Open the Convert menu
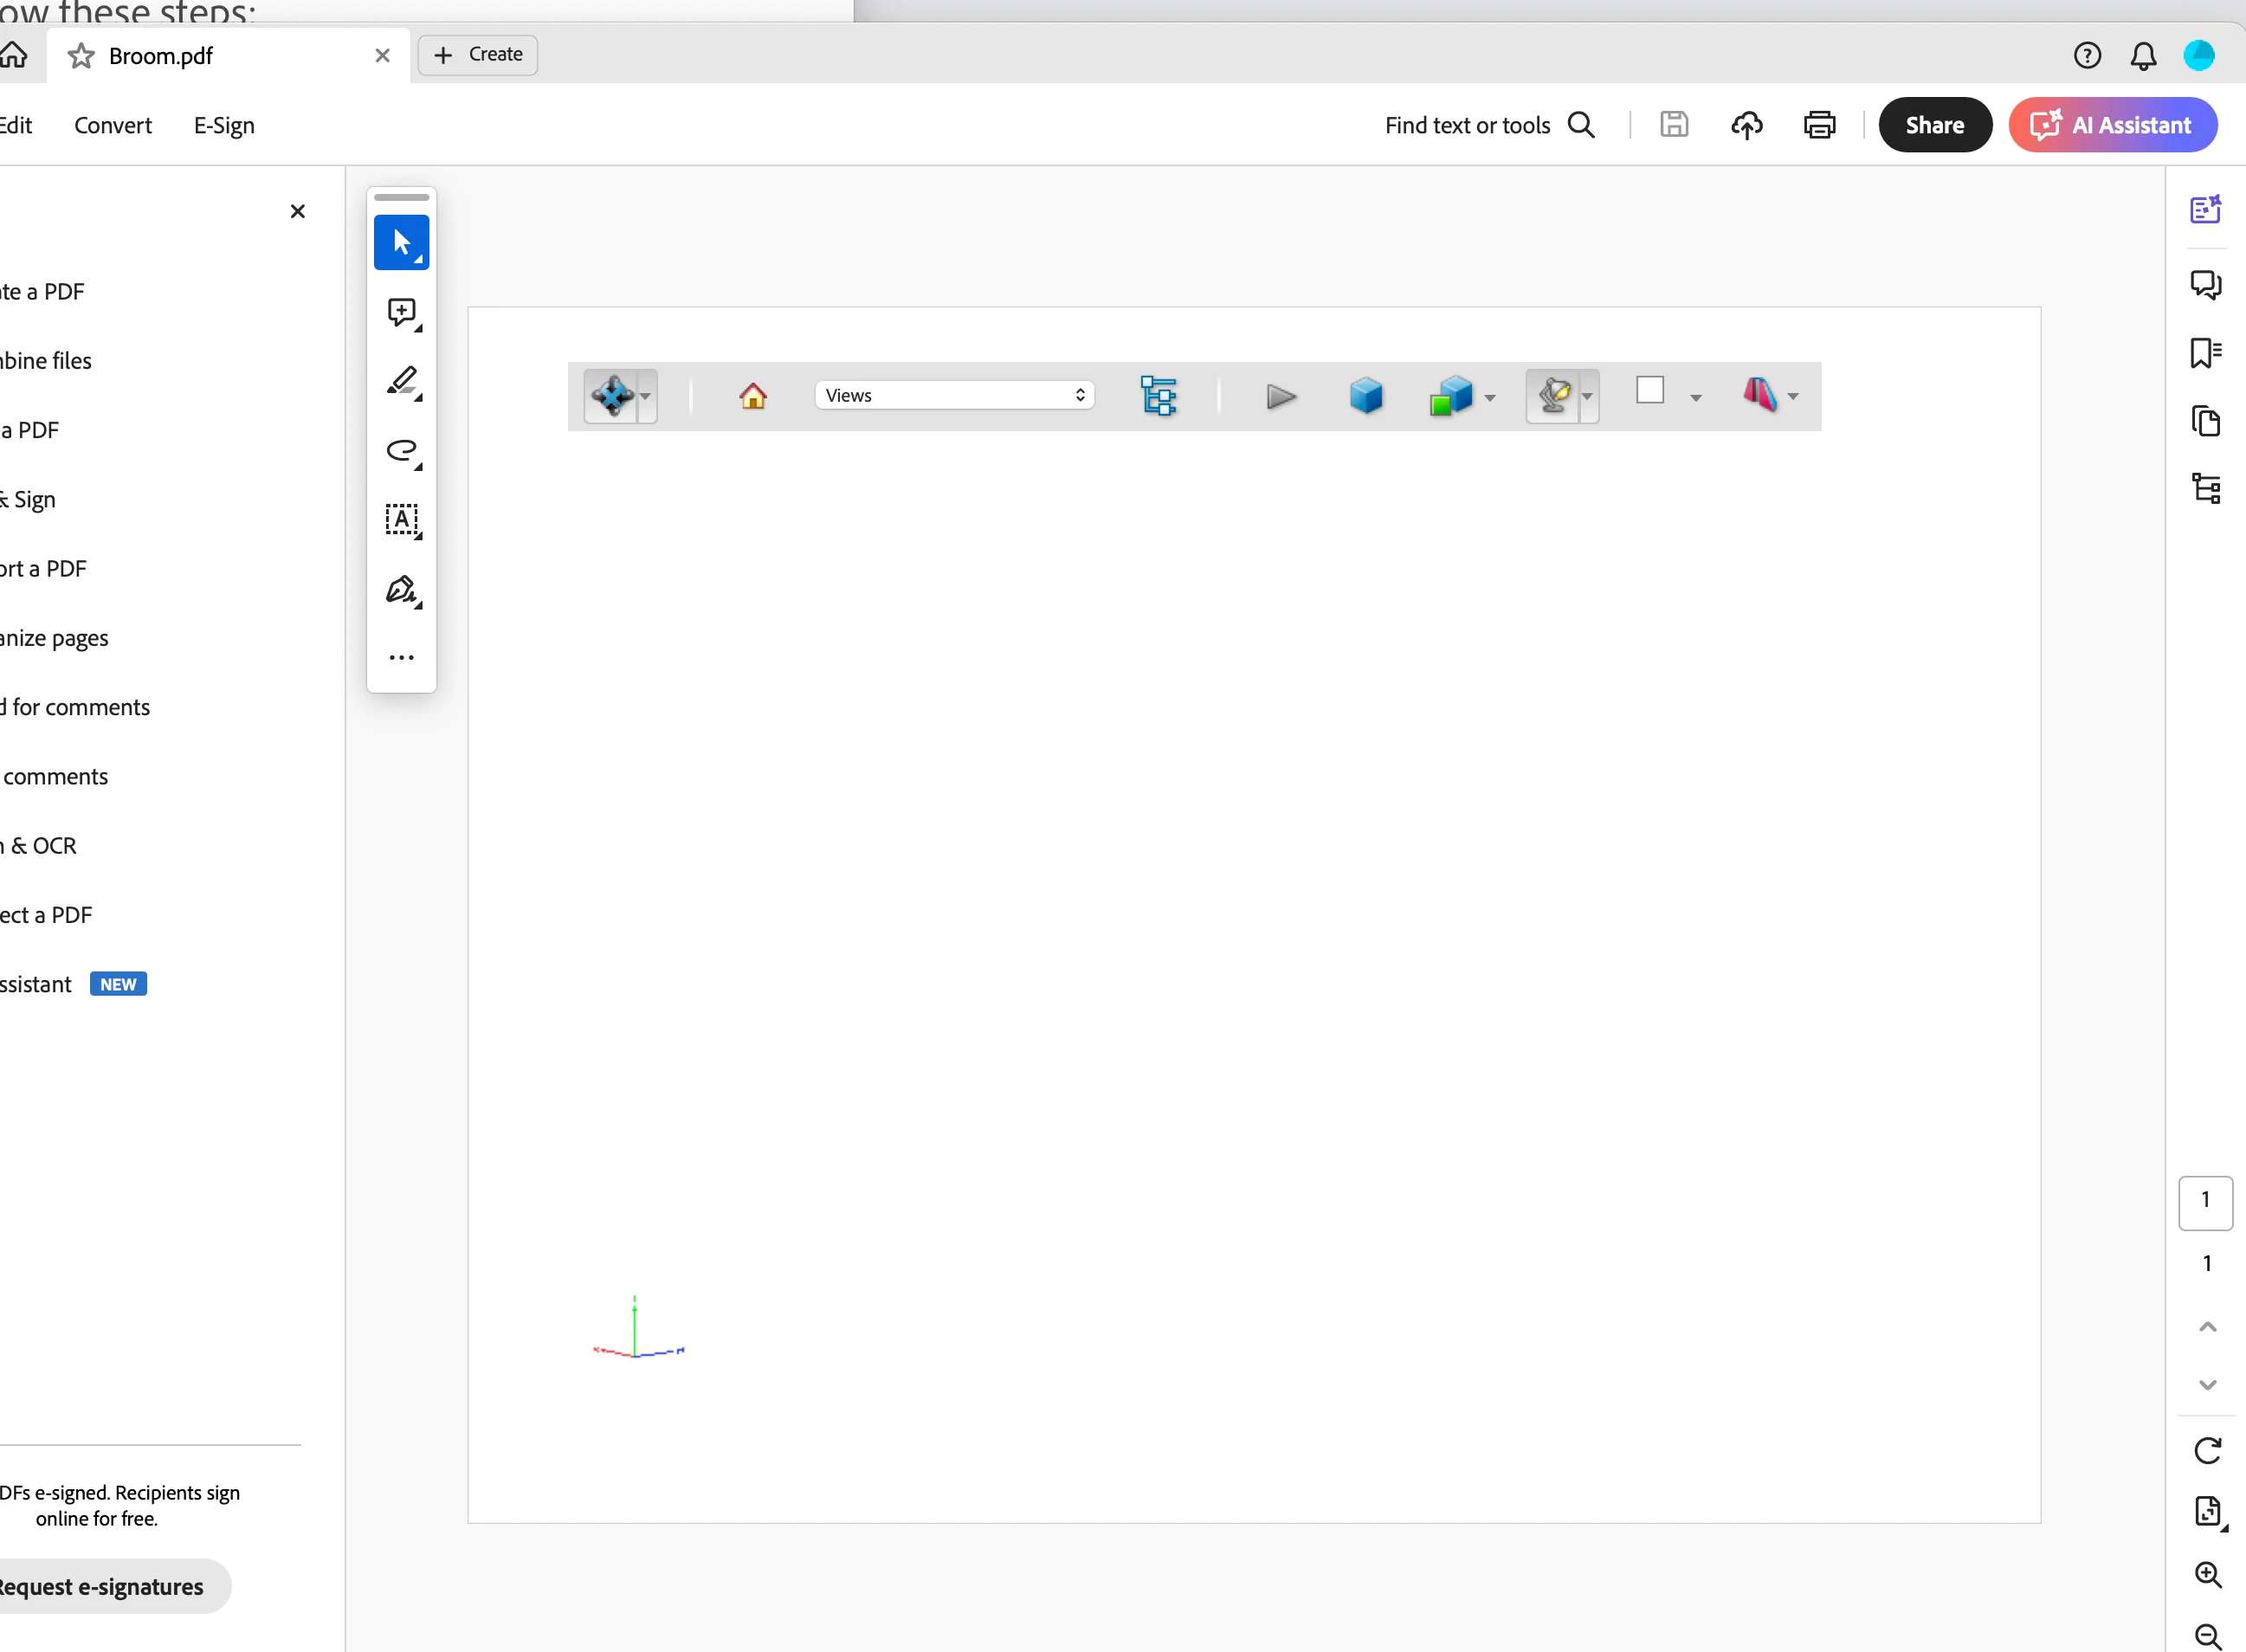 [113, 125]
